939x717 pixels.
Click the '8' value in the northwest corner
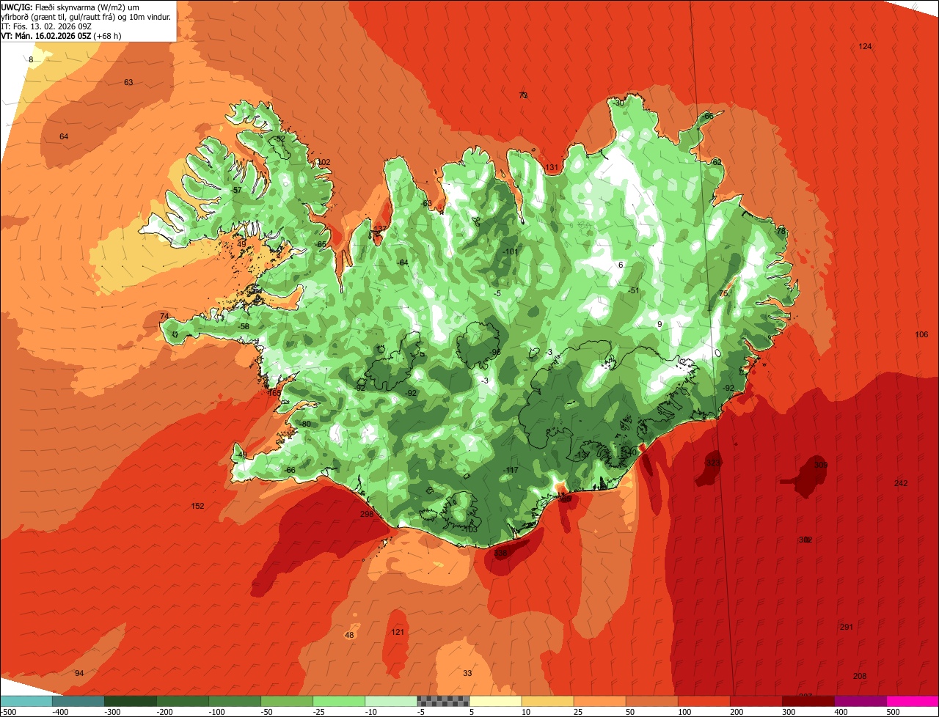(x=31, y=59)
